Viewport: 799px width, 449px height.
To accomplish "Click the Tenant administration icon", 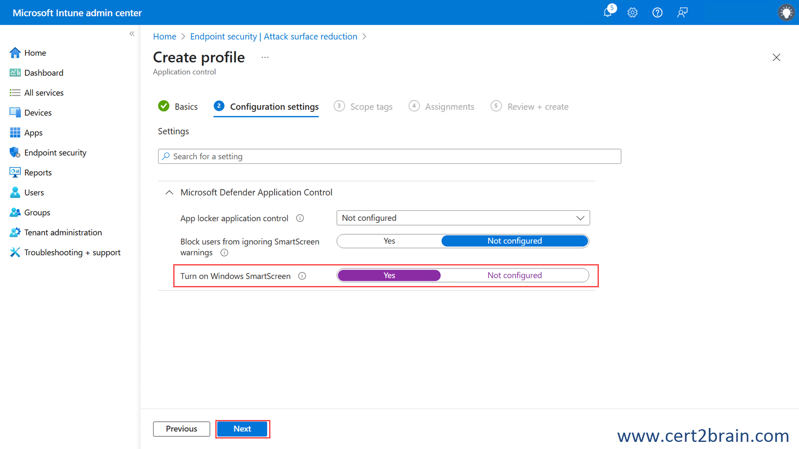I will pyautogui.click(x=15, y=232).
